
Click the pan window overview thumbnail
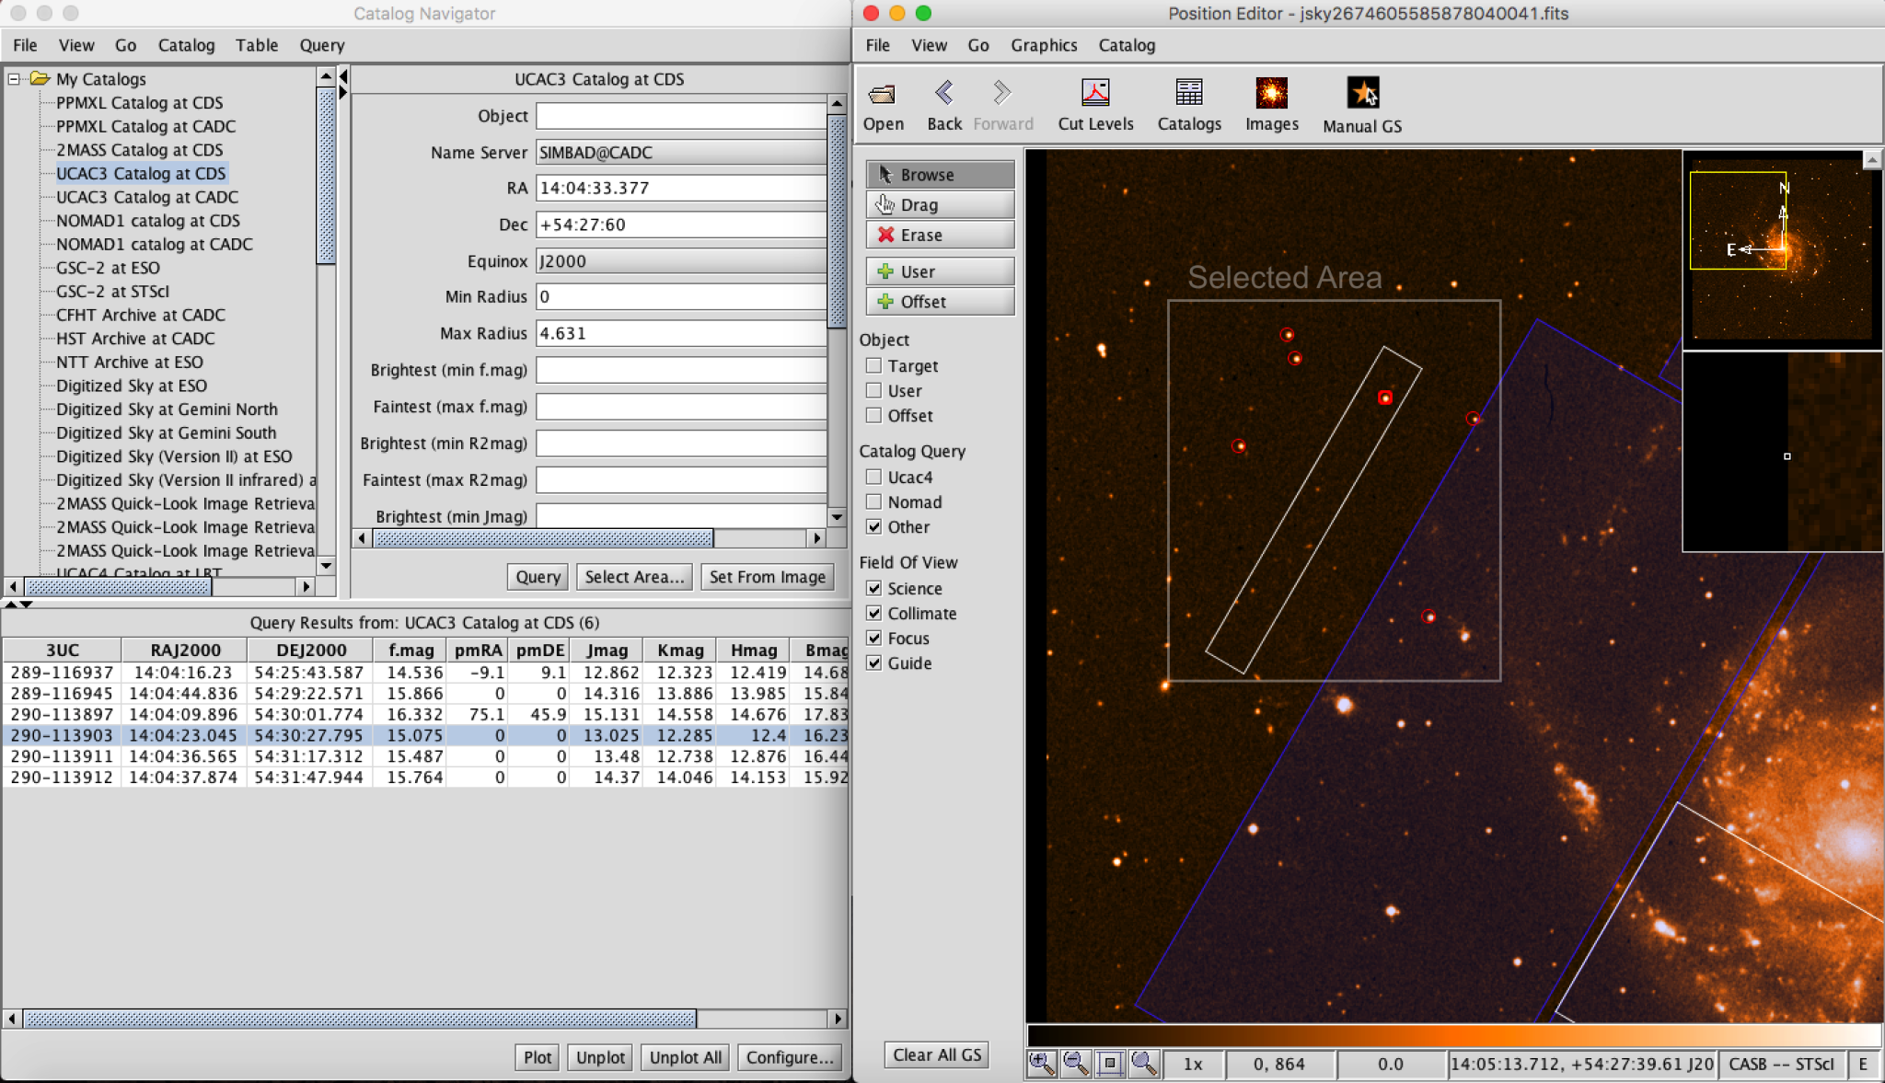click(x=1781, y=249)
